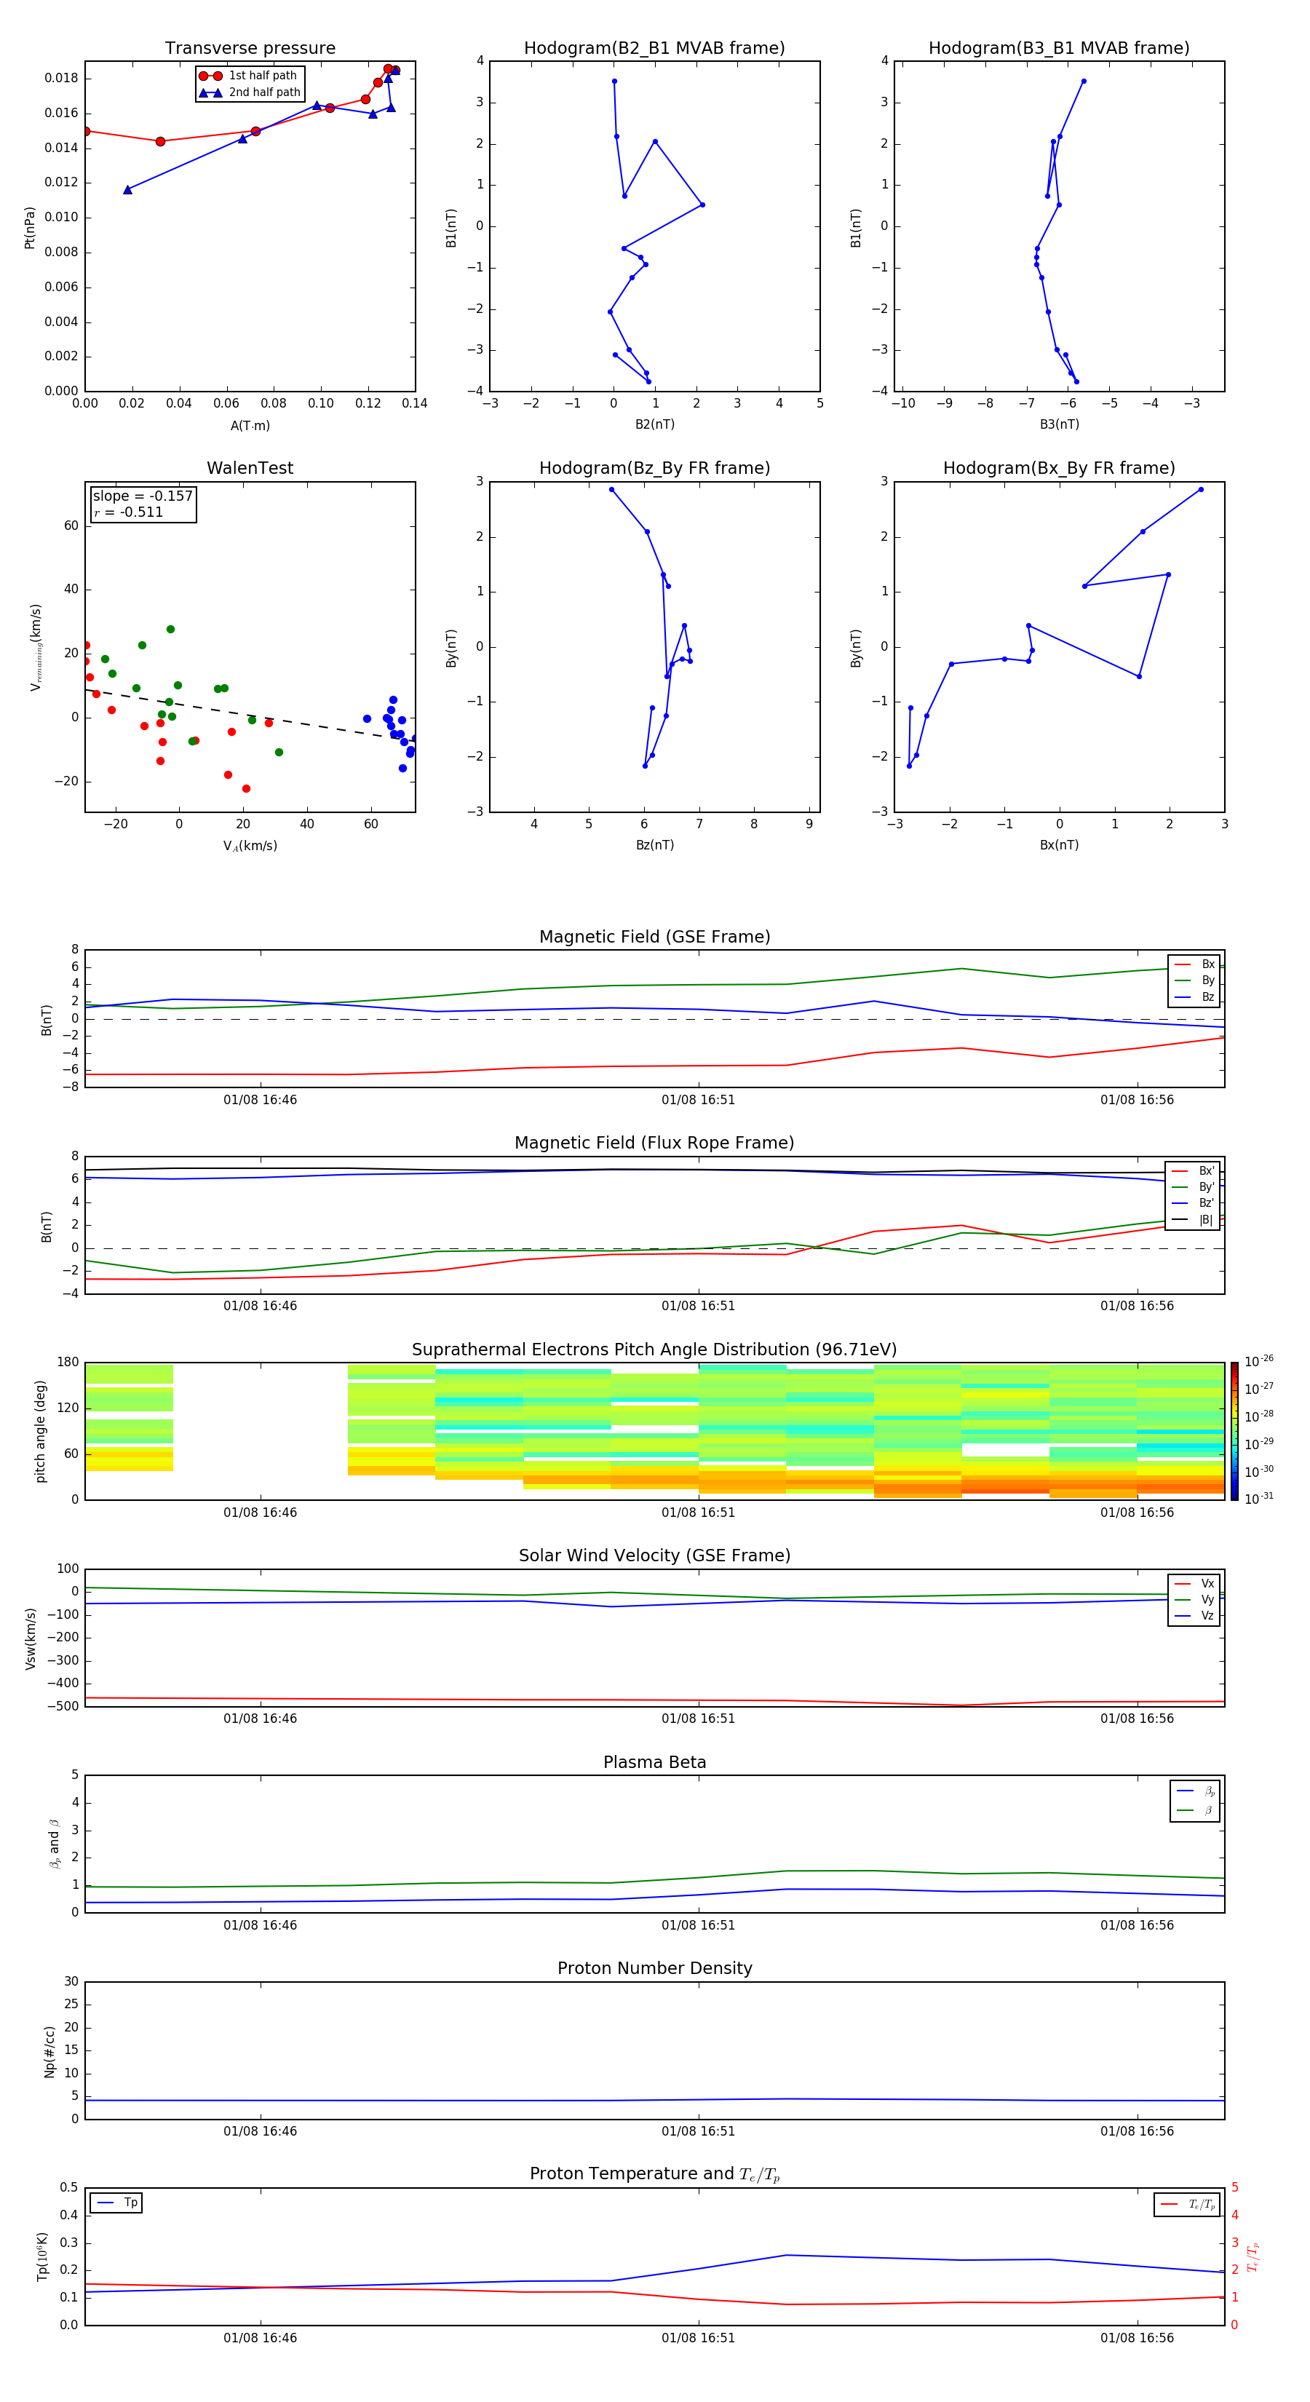Click the "Transverse pressure" plot title

point(250,49)
